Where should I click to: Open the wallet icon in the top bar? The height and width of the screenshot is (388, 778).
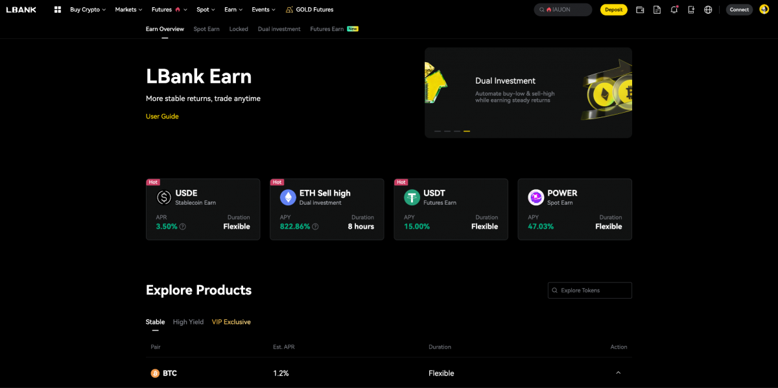[x=640, y=9]
